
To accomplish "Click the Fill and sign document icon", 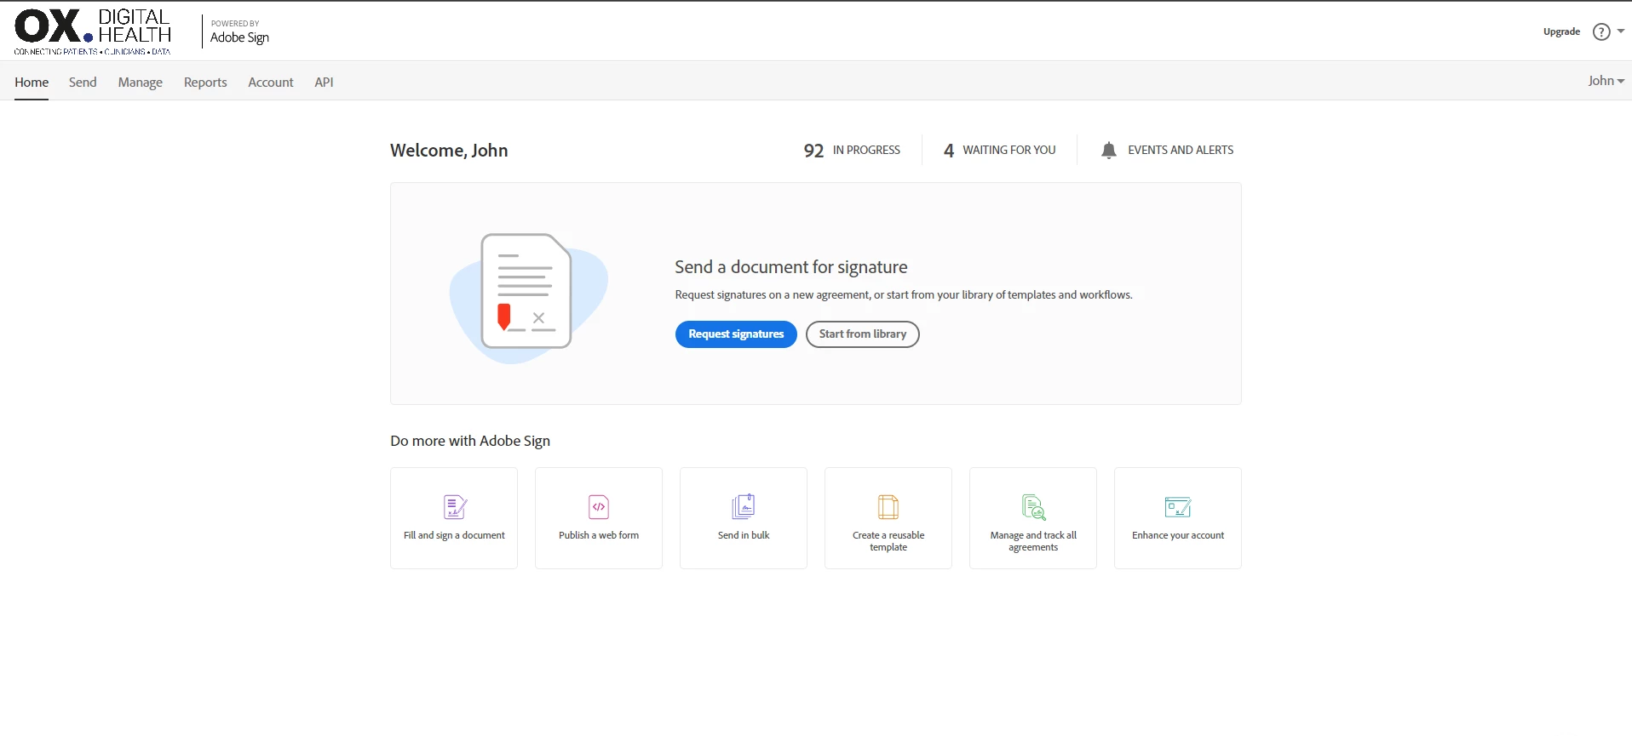I will [x=455, y=507].
